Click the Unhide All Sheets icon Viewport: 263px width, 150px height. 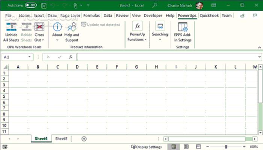11,27
